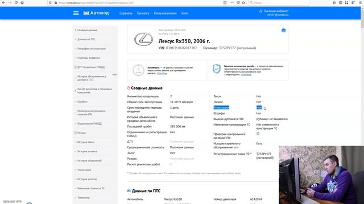Open Блог menu item
364x204 pixels.
185,13
